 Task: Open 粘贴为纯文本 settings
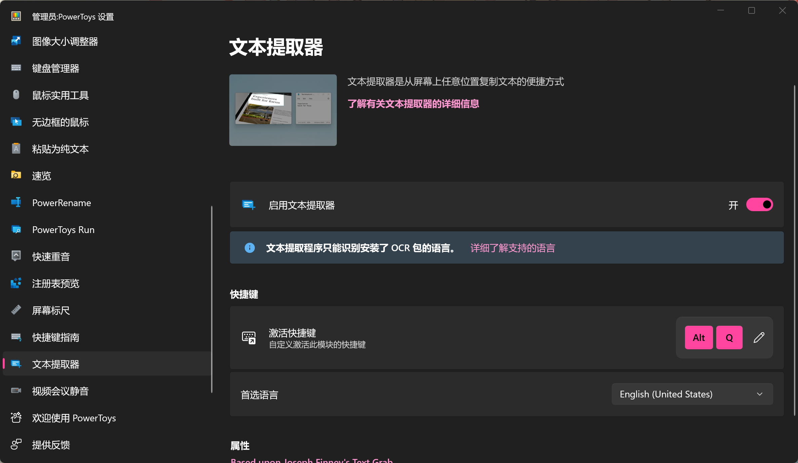pos(107,149)
